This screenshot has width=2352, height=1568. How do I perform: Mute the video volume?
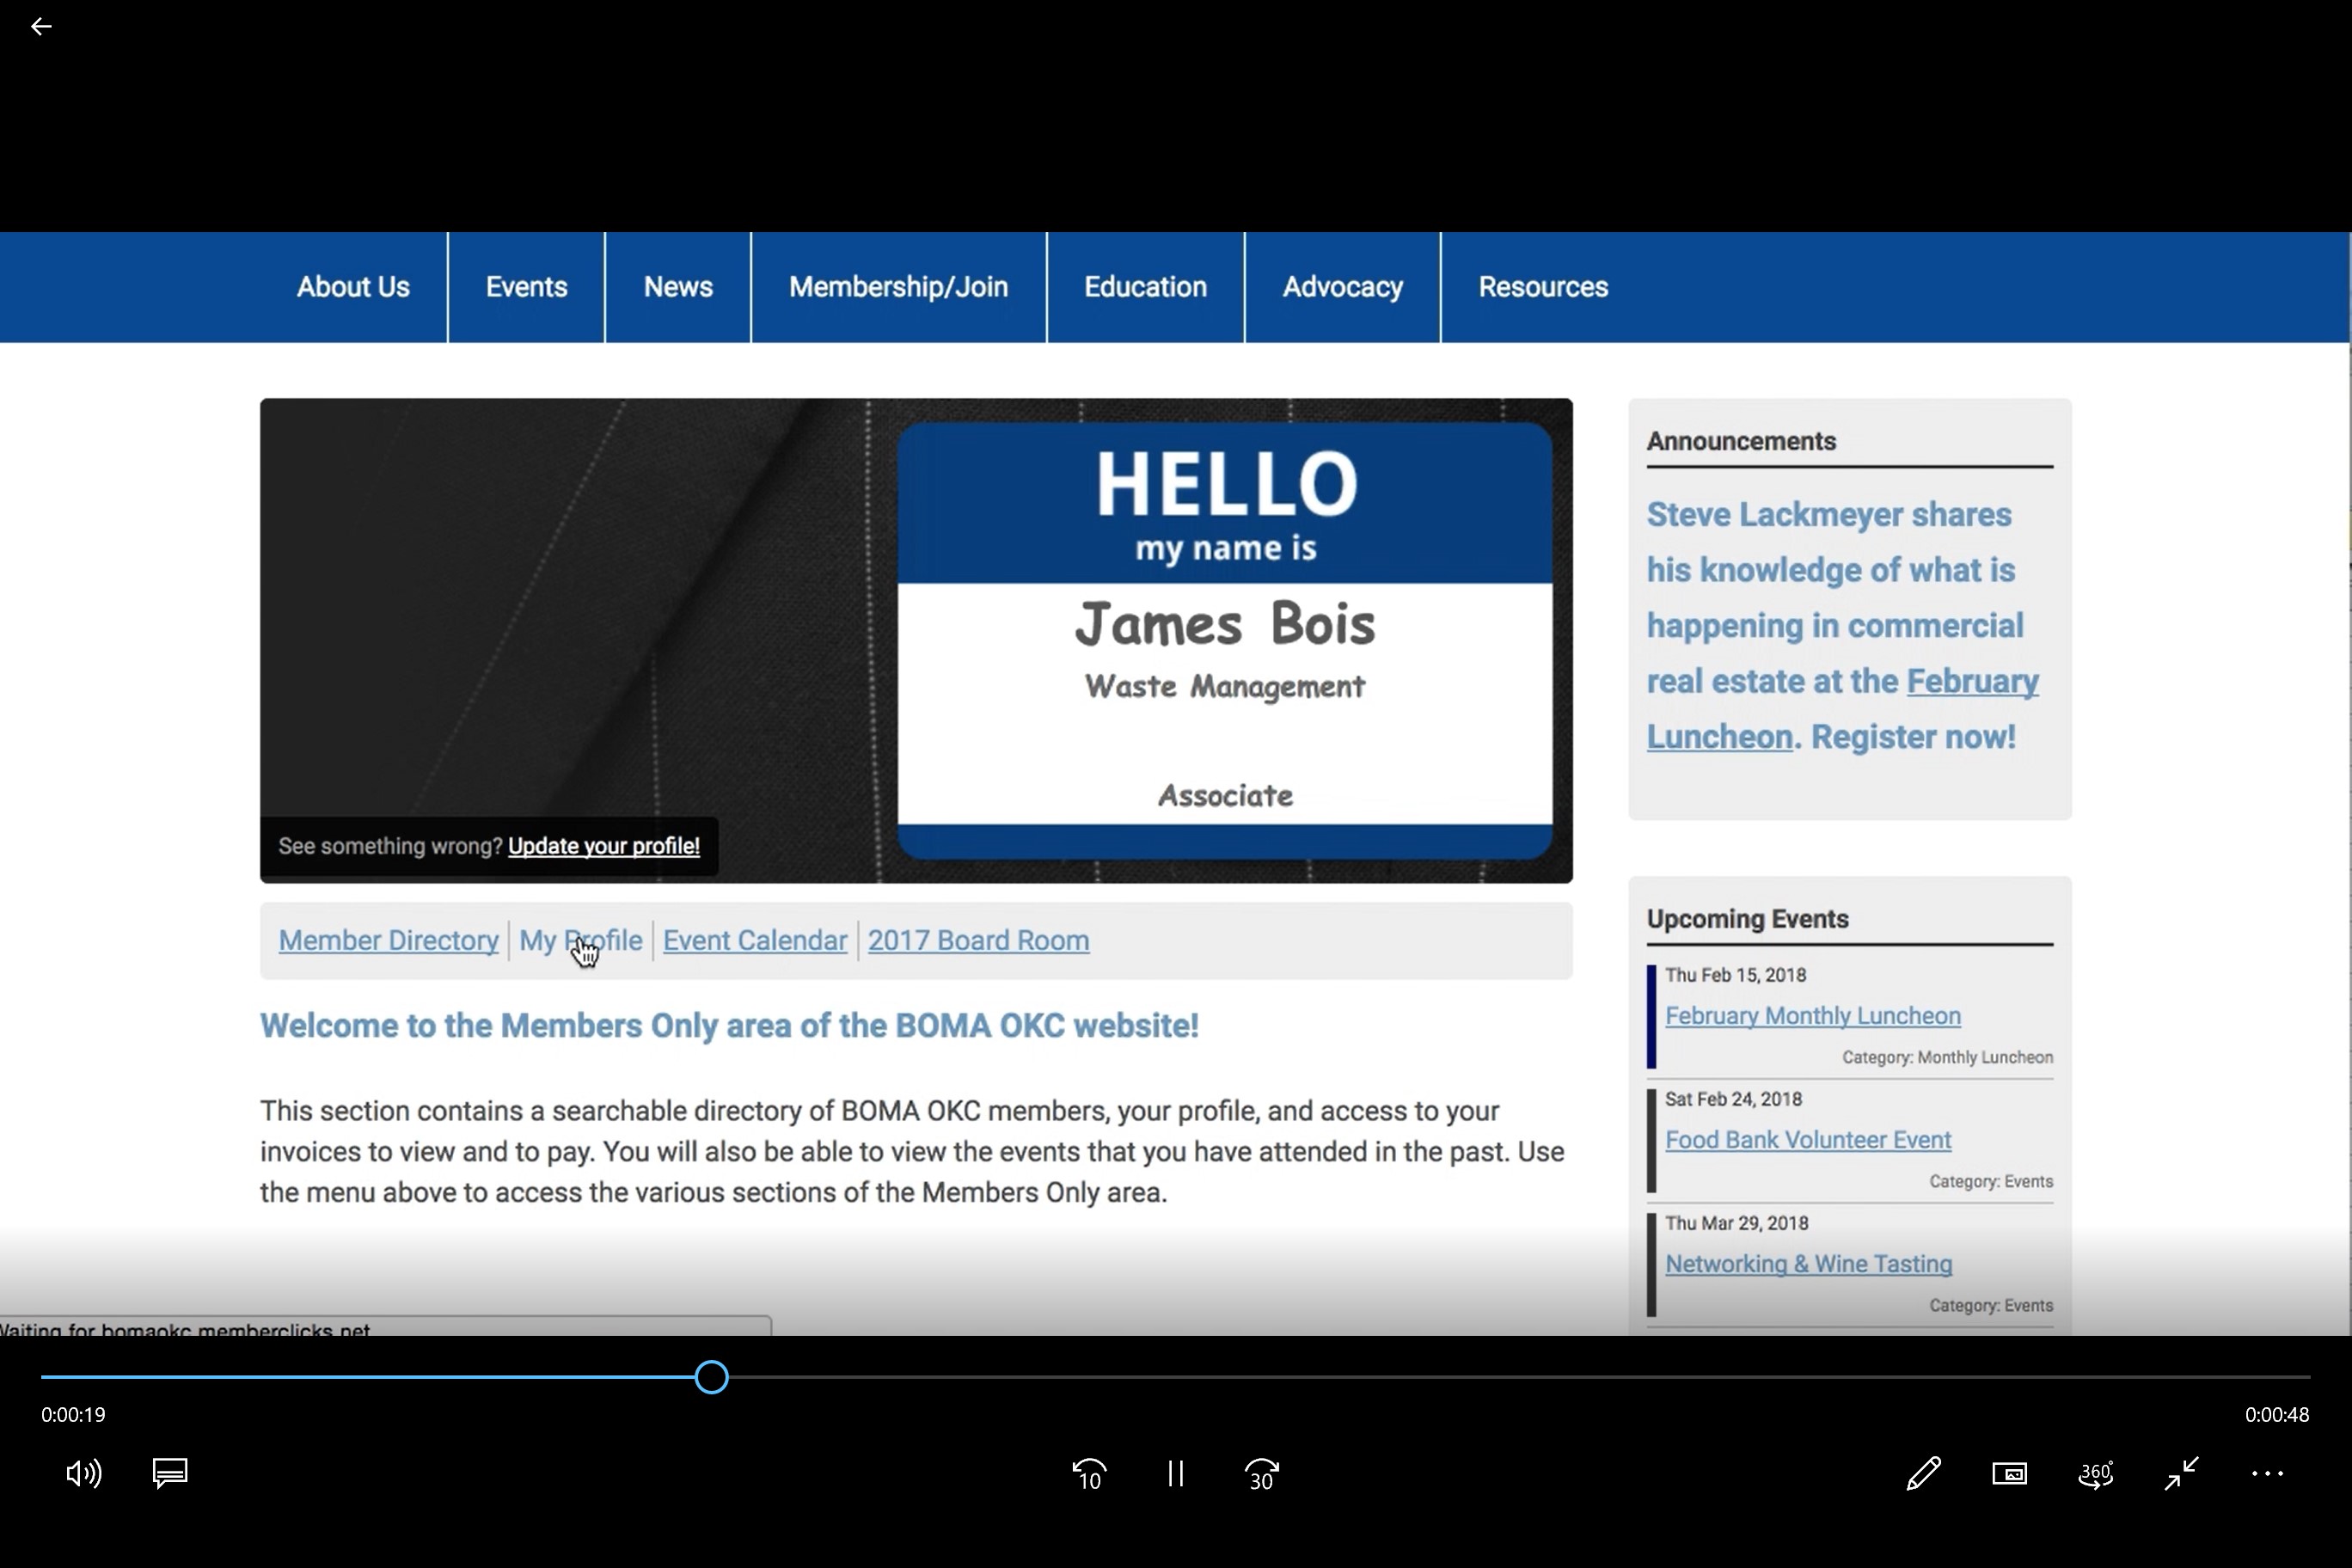click(83, 1473)
